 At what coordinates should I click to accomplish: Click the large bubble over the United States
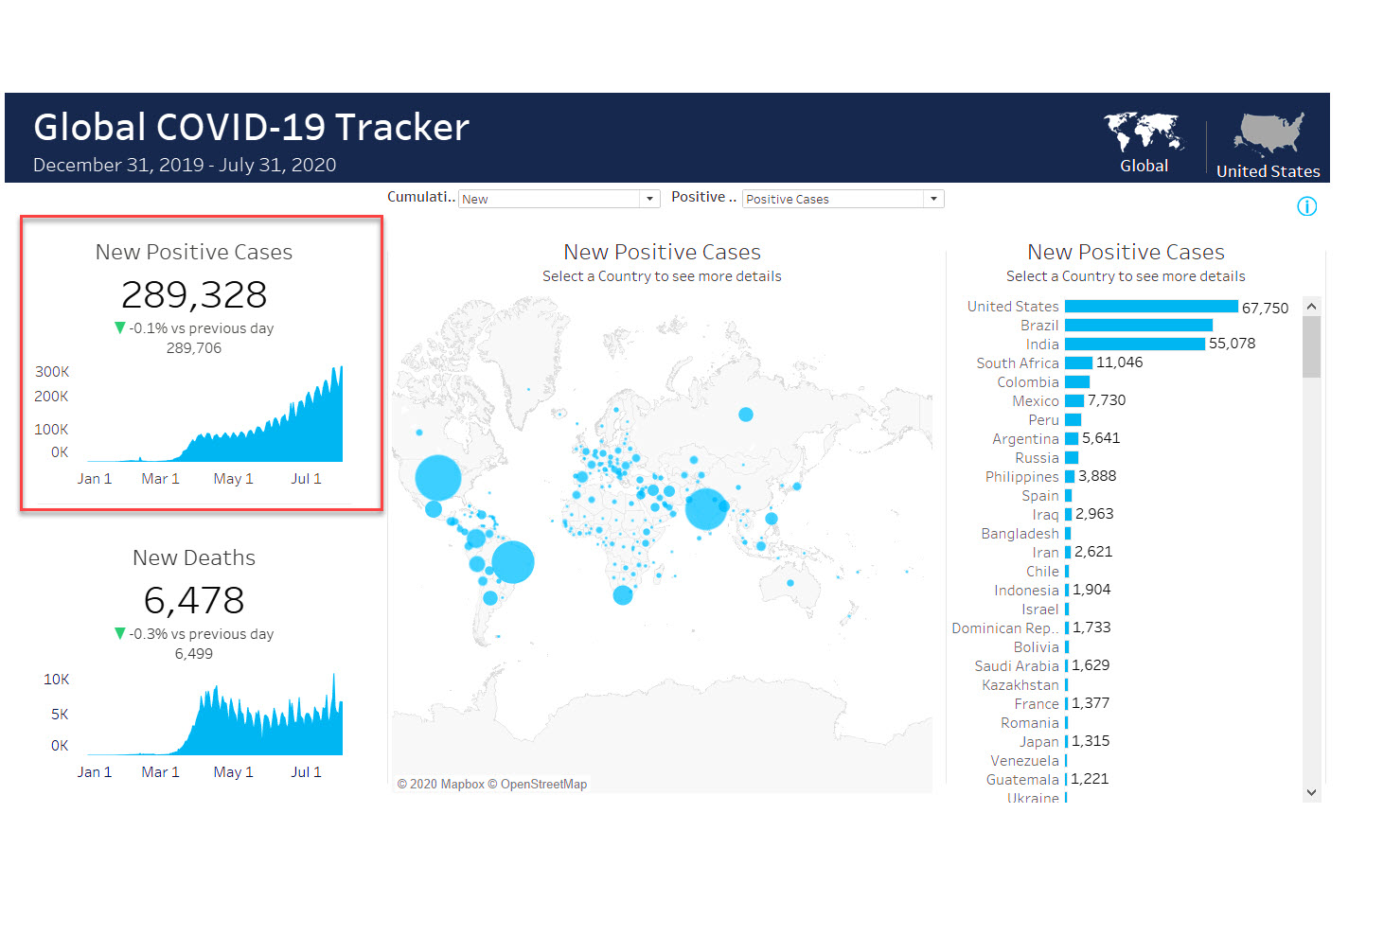(437, 476)
